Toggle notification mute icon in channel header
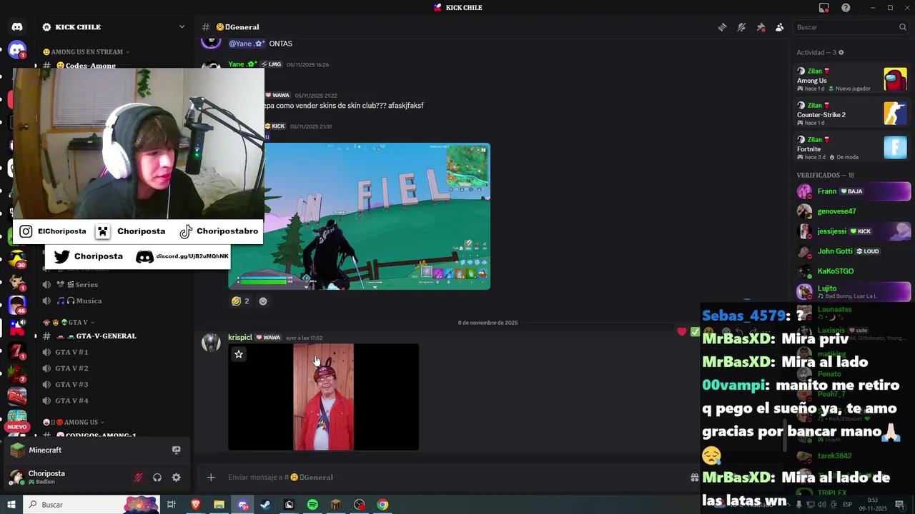Screen dimensions: 915x514 point(741,27)
